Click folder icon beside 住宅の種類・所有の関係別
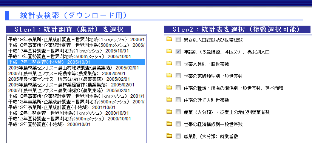Viewport: 312px width, 143px height. (169, 87)
